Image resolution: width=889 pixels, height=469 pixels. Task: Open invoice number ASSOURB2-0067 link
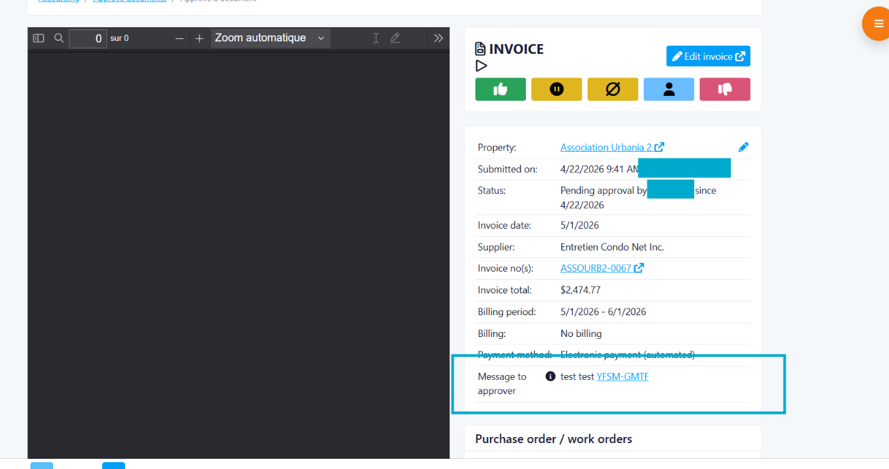click(x=602, y=268)
